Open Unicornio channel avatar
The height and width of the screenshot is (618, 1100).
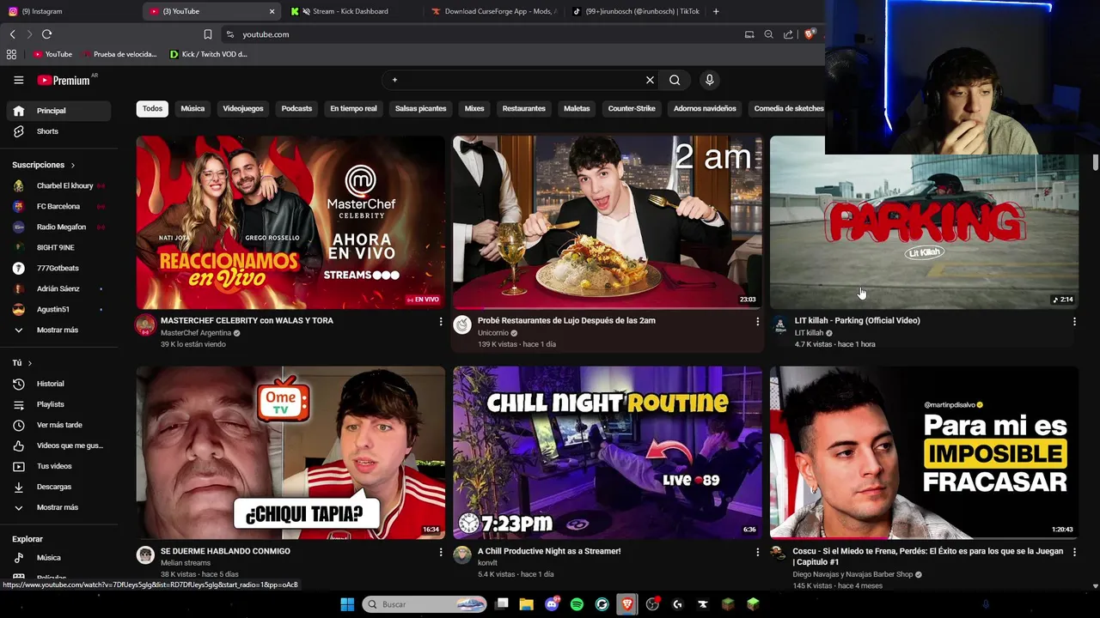(462, 324)
